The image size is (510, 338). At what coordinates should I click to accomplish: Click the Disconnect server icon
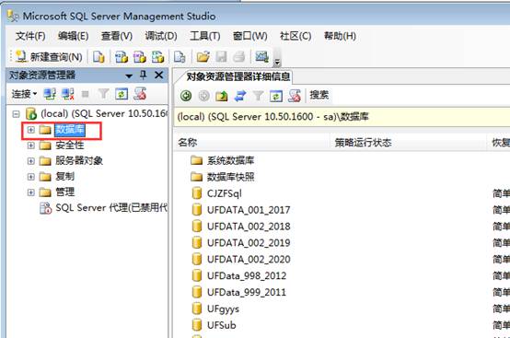[x=68, y=94]
